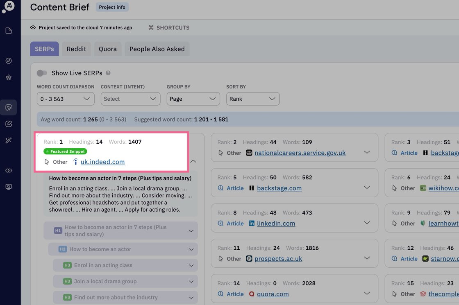Viewport: 459px width, 305px height.
Task: Open the edit pencil icon in sidebar
Action: [9, 124]
